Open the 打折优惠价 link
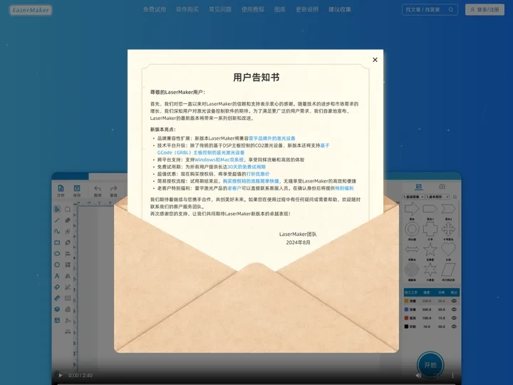This screenshot has width=513, height=385. (258, 174)
